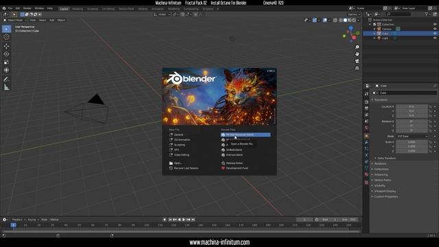Switch to the Layout workspace tab
The height and width of the screenshot is (247, 439).
point(64,9)
